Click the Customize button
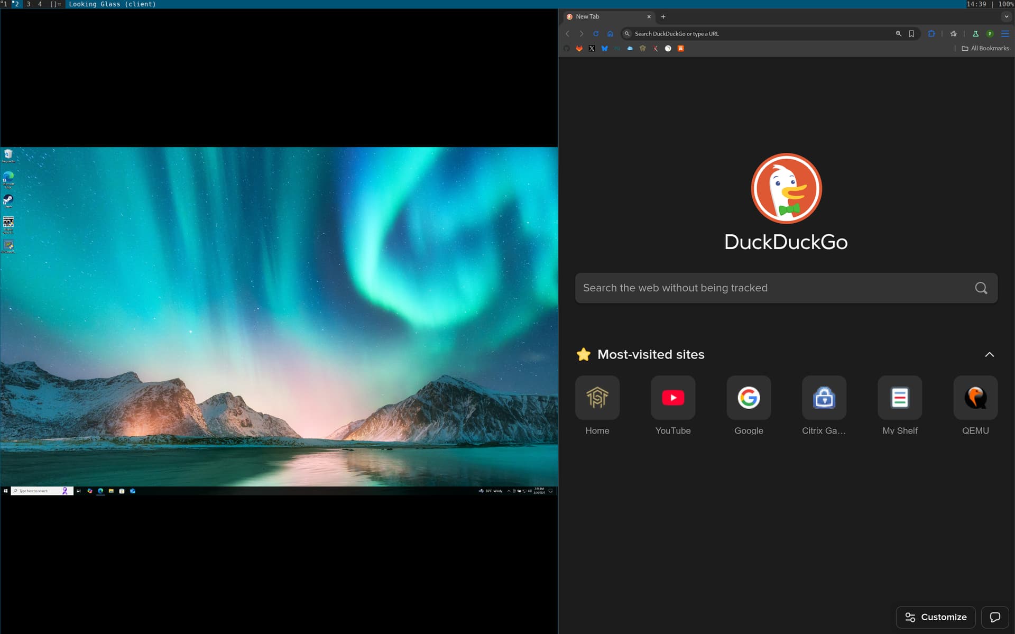The width and height of the screenshot is (1015, 634). coord(935,617)
